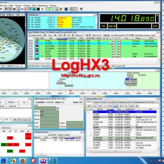Select the 10.1 band filter in Cluster
The height and width of the screenshot is (164, 164).
pyautogui.click(x=110, y=106)
